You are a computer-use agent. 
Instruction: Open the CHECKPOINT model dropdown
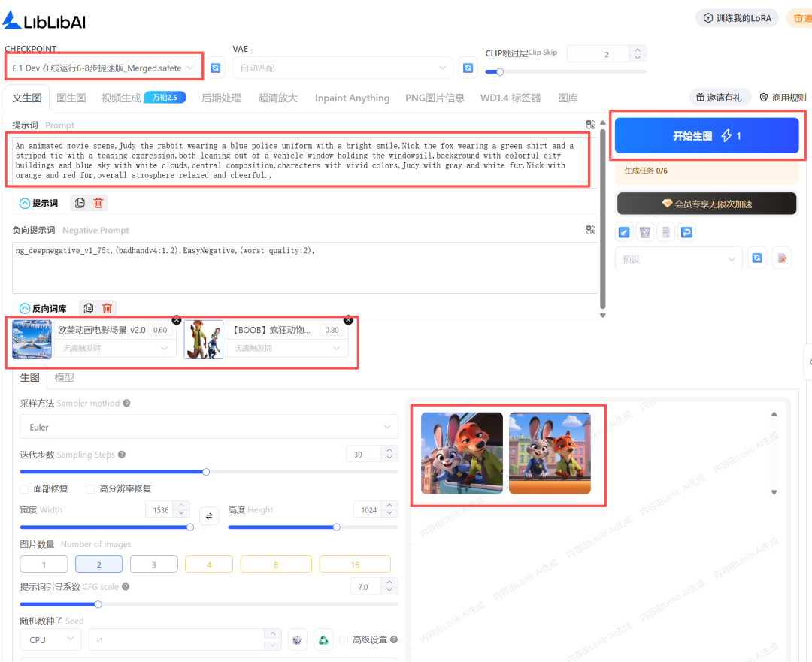pos(103,68)
